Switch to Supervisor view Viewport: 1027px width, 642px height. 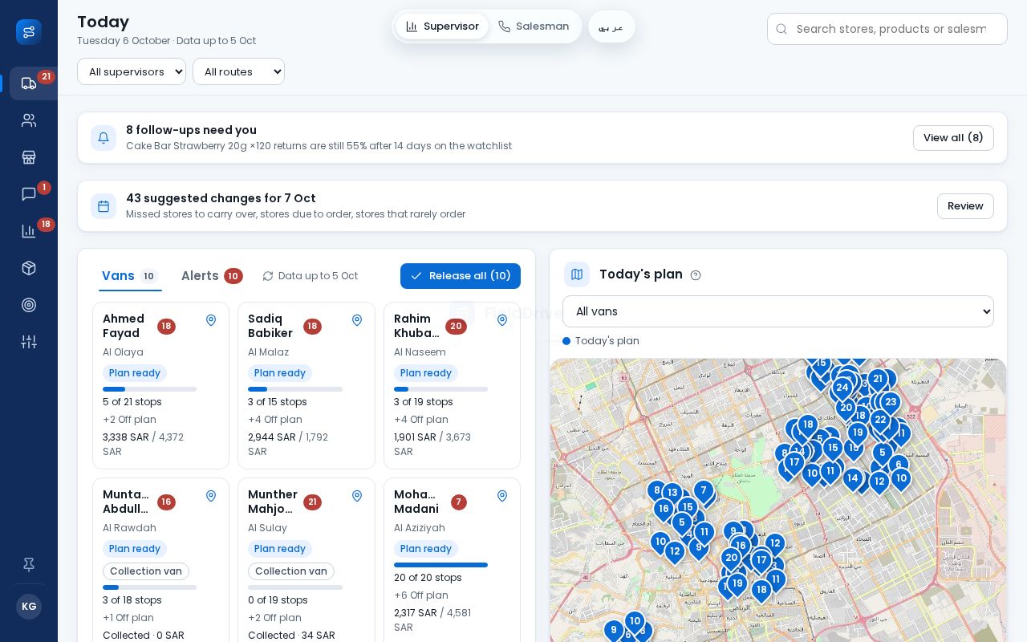(442, 26)
